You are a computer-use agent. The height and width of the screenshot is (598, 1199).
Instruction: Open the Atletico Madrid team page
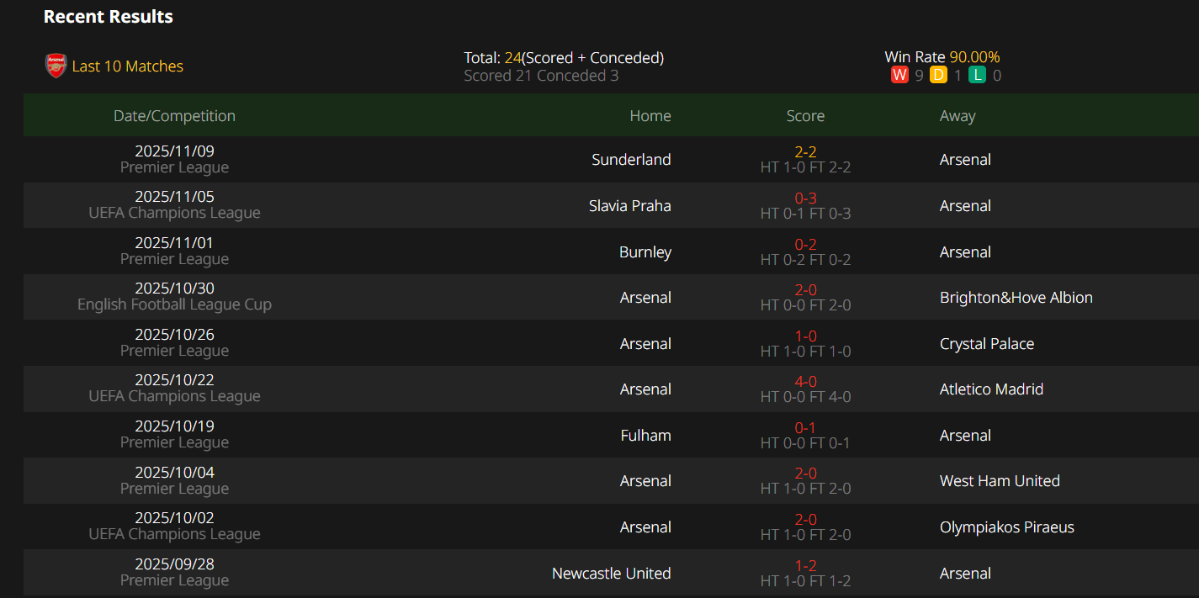[x=991, y=389]
